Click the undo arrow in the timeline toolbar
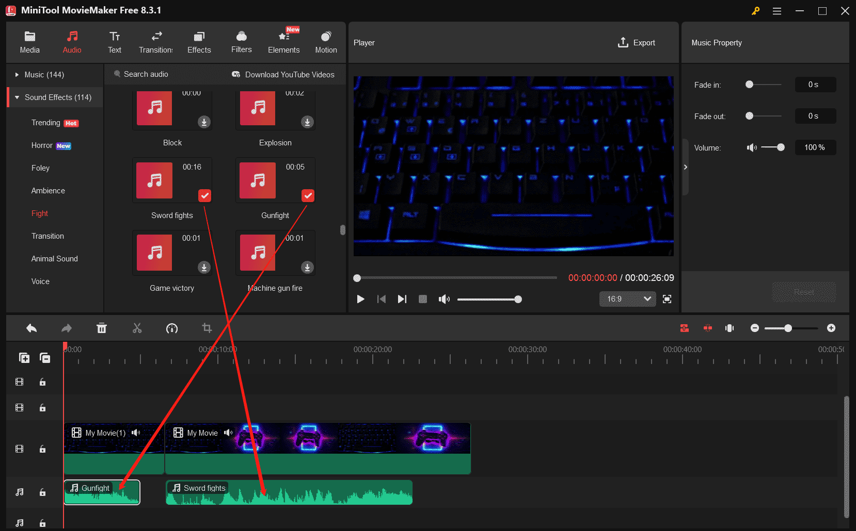This screenshot has height=531, width=856. pos(31,328)
